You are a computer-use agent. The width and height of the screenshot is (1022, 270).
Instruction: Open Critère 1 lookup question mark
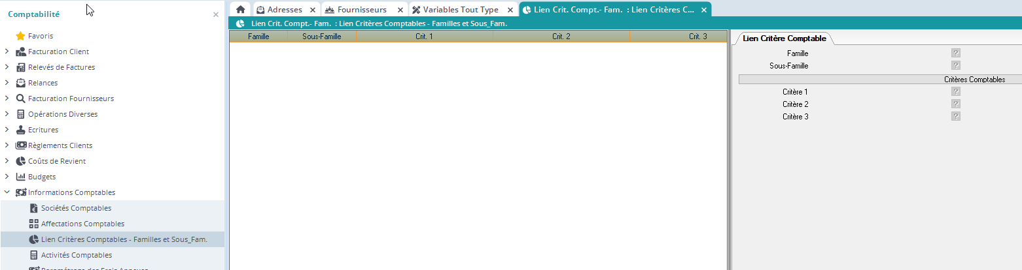(x=956, y=92)
